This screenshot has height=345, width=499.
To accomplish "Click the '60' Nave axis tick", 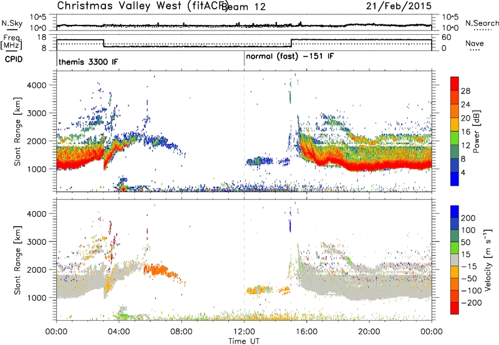I will pos(447,37).
